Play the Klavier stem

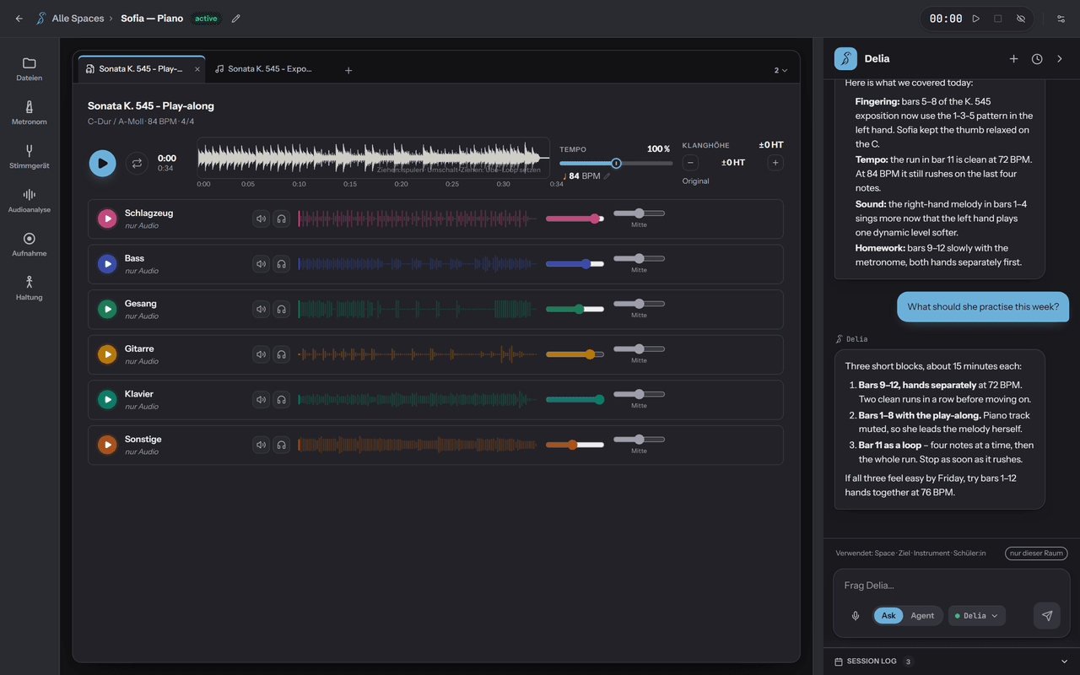tap(107, 400)
